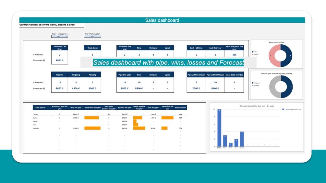Click the 'New' header beside Pipe this year
The image size is (326, 183).
point(139,75)
